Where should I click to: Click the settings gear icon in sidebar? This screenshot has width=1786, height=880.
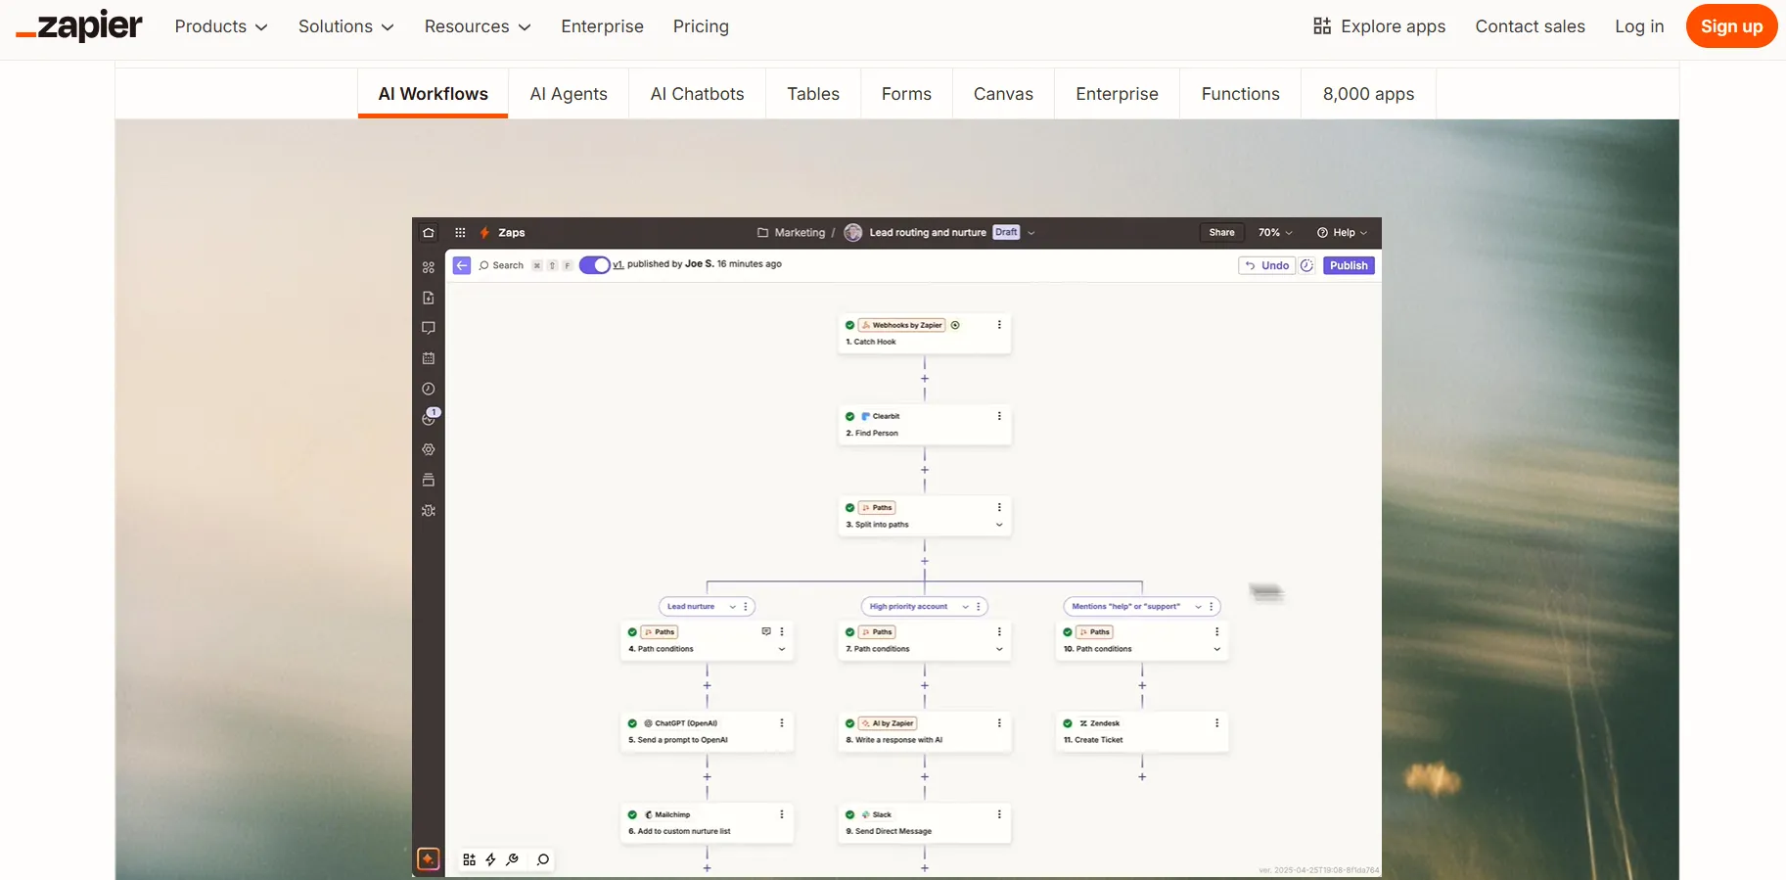[x=429, y=449]
